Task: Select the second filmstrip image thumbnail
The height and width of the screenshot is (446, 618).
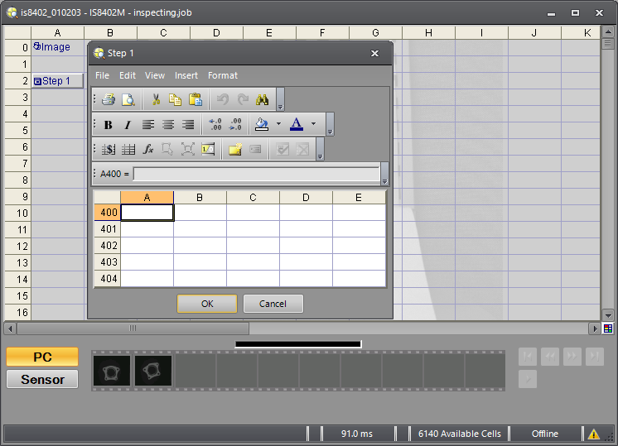Action: coord(153,371)
